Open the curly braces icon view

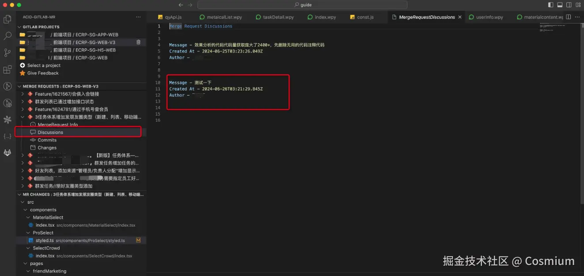[x=7, y=136]
